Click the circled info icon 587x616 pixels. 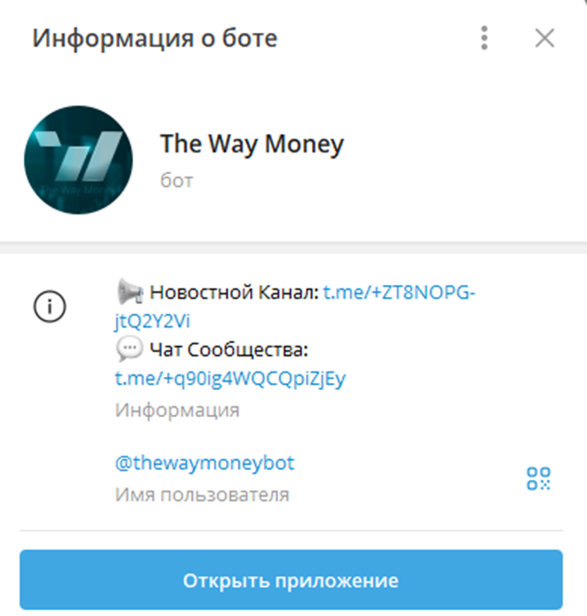point(49,306)
